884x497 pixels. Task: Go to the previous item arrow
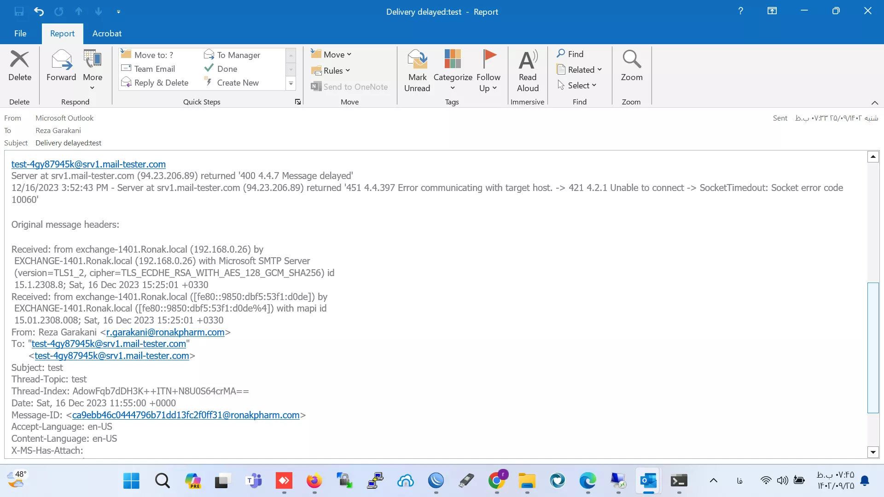pos(79,11)
